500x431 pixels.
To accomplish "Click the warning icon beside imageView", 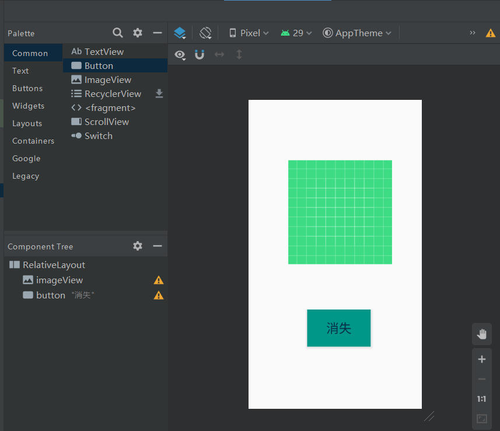I will [x=159, y=280].
